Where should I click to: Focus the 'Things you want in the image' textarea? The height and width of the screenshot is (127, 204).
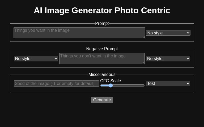tap(79, 33)
